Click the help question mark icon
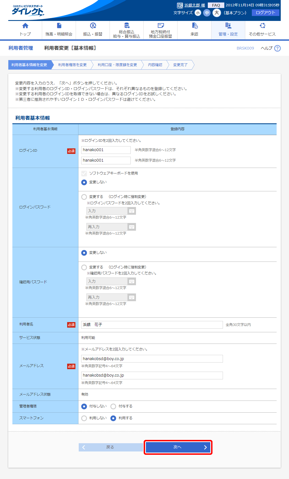 (277, 48)
